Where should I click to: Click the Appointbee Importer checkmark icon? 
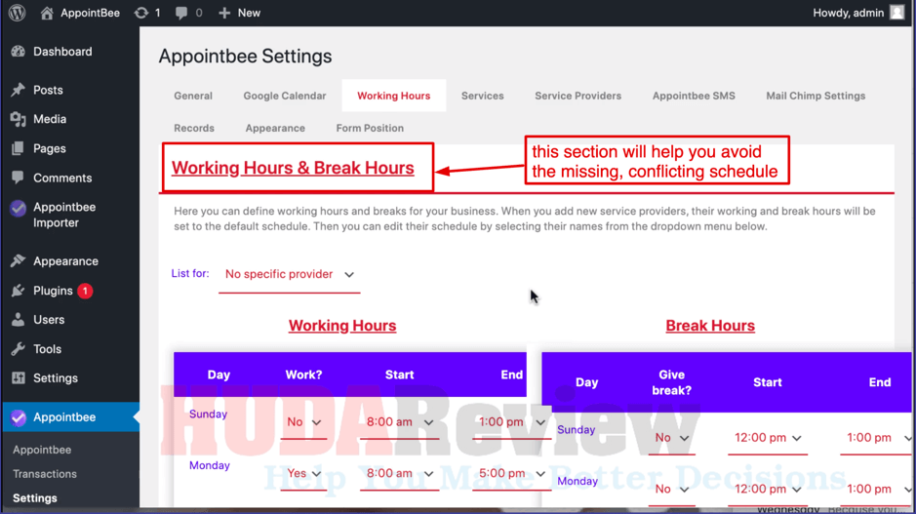pyautogui.click(x=19, y=208)
